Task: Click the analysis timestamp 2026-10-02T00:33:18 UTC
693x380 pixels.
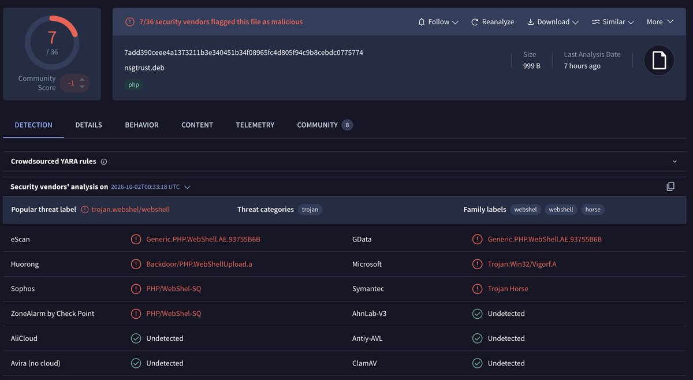Action: pos(145,187)
